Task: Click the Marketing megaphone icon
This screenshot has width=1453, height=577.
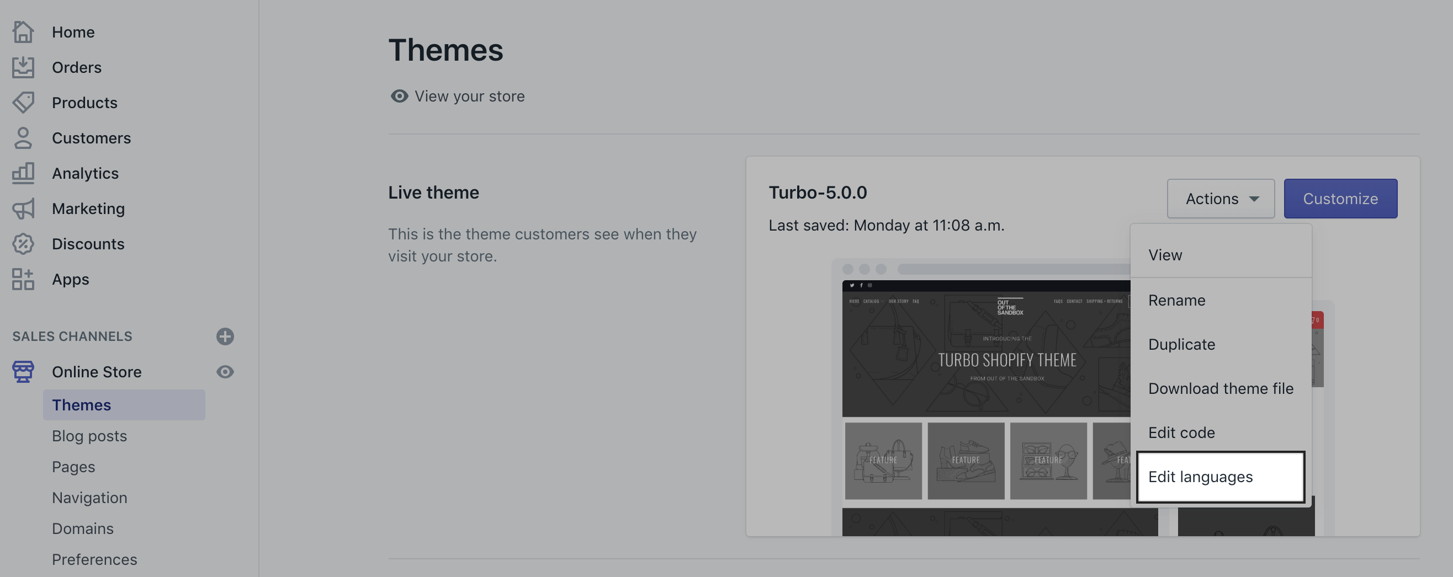Action: [x=23, y=209]
